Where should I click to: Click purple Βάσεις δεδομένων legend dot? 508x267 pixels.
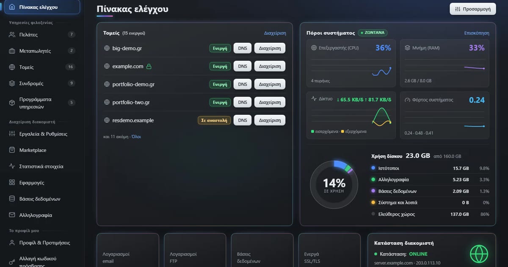tap(373, 191)
